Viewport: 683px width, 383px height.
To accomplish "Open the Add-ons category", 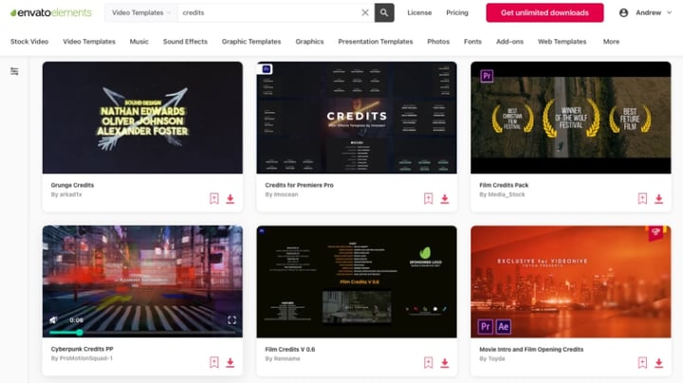I will (509, 42).
